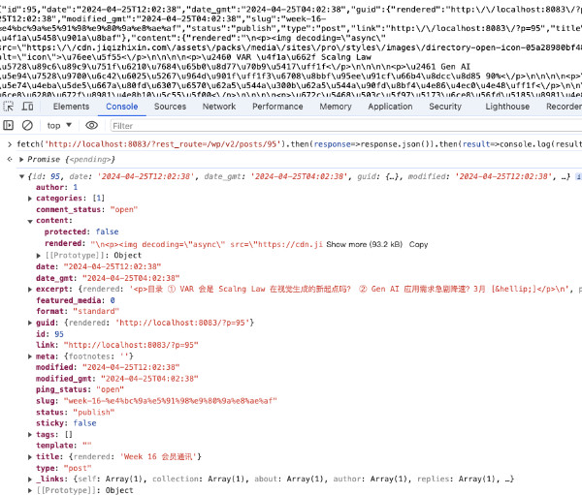The image size is (582, 495).
Task: Select the modified_gmt property row
Action: (x=117, y=379)
